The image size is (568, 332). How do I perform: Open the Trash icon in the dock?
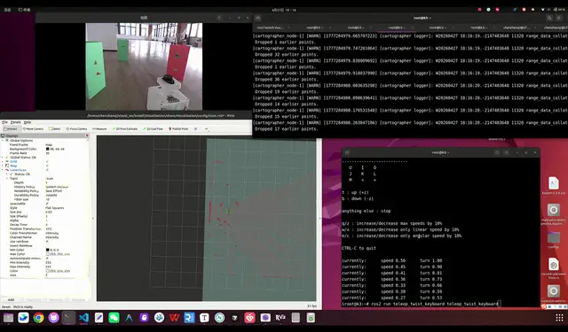[311, 318]
